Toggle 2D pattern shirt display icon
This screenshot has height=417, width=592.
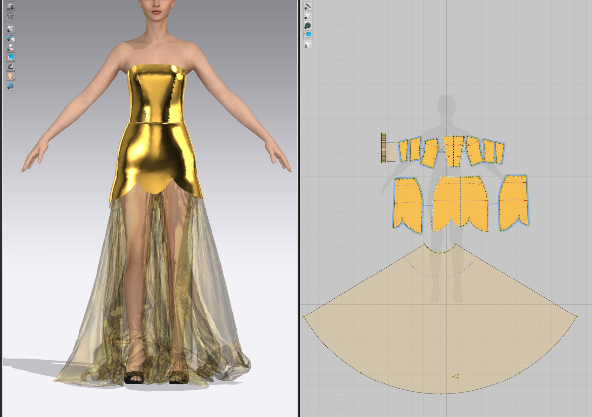(x=308, y=16)
